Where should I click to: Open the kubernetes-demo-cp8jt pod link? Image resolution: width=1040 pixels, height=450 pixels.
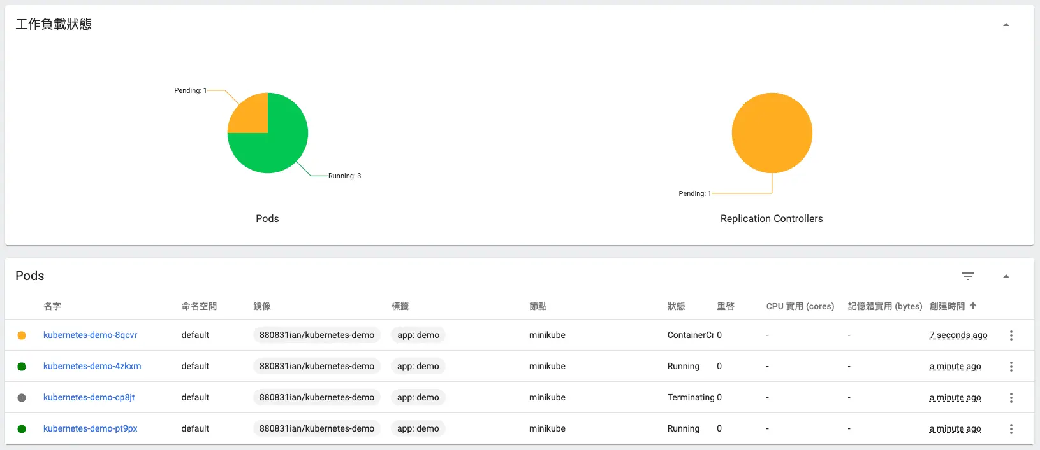(x=89, y=397)
